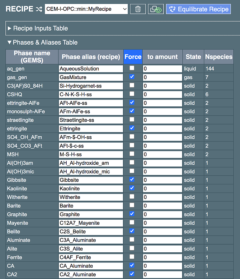The width and height of the screenshot is (240, 279).
Task: Select the C3S_Alite alias input
Action: tap(91, 249)
